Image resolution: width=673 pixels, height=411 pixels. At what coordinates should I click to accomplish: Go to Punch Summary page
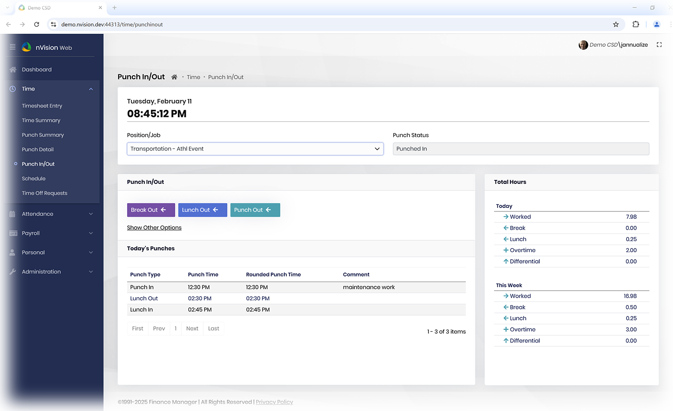43,135
